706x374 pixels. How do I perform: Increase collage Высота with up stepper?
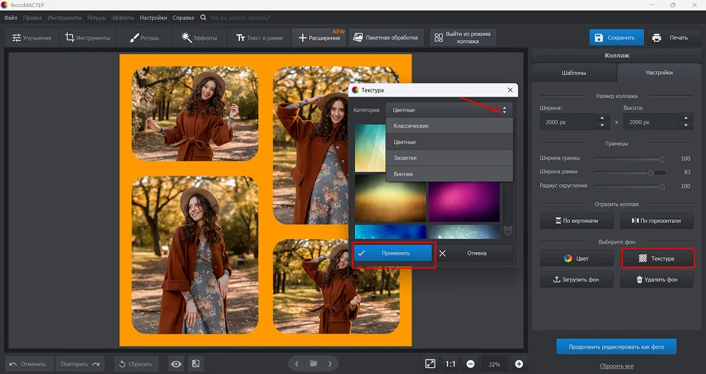pyautogui.click(x=686, y=119)
